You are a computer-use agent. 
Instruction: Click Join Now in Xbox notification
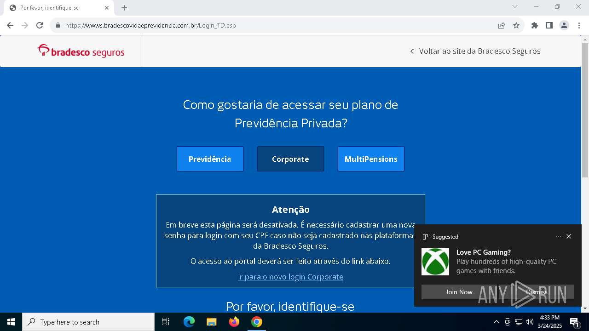[459, 292]
